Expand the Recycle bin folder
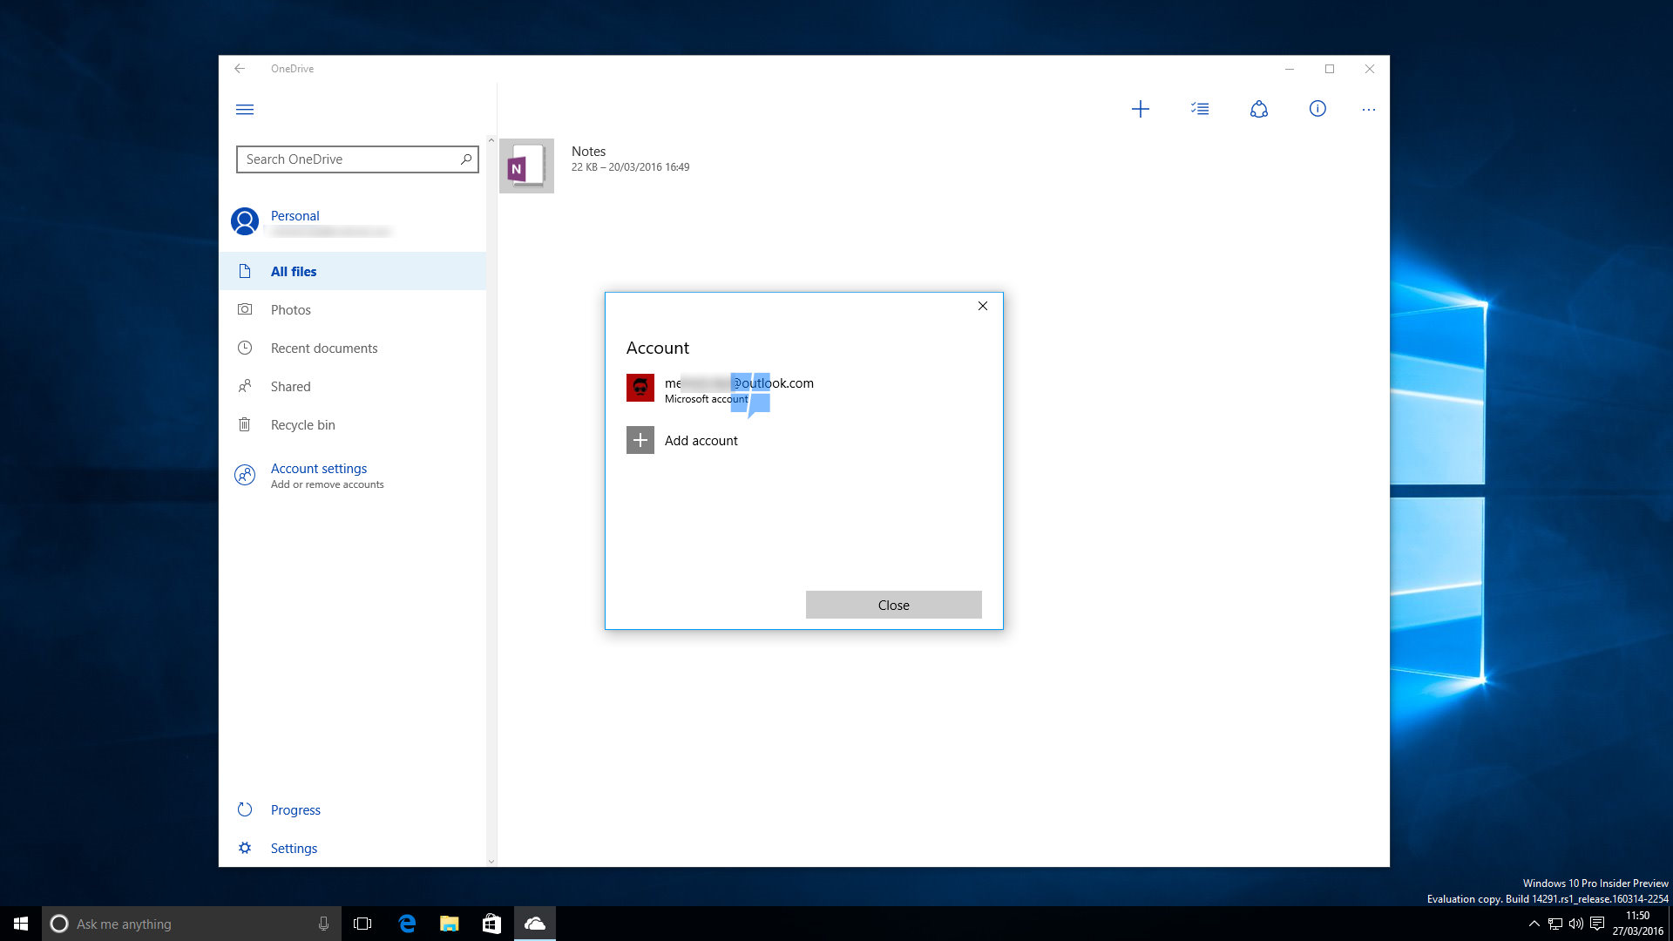Image resolution: width=1673 pixels, height=941 pixels. pos(302,424)
